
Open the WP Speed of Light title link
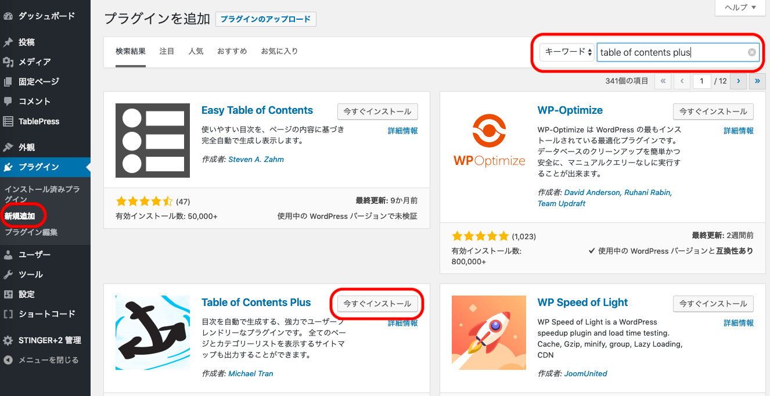(x=583, y=303)
